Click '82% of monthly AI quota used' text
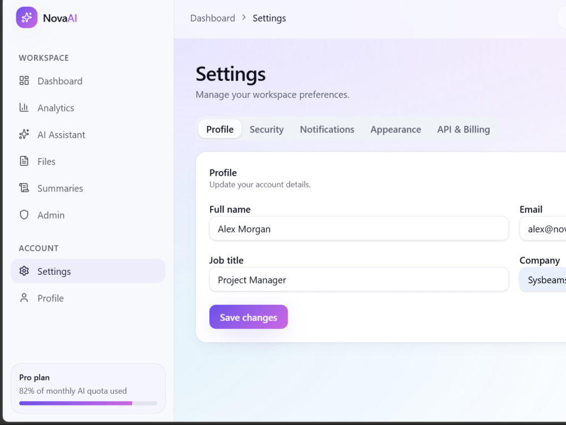Image resolution: width=566 pixels, height=425 pixels. click(x=73, y=390)
